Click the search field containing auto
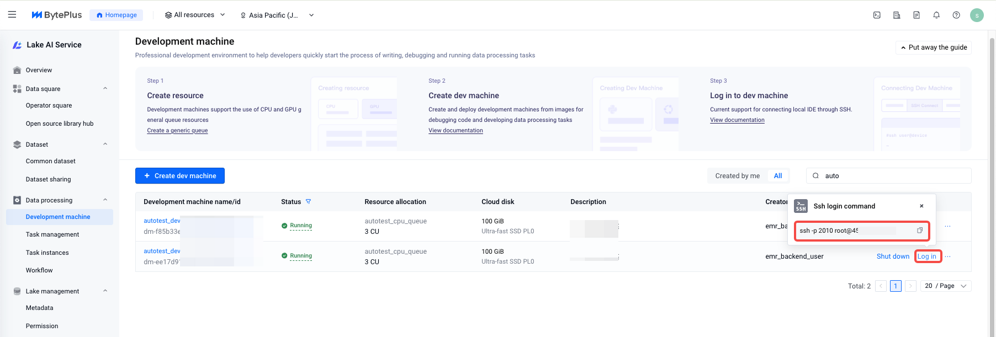 (894, 176)
